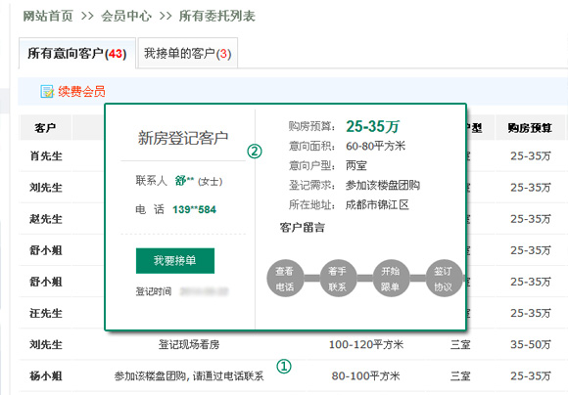Viewport: 568px width, 395px height.
Task: Click the 查看电话 step circle
Action: (x=285, y=279)
